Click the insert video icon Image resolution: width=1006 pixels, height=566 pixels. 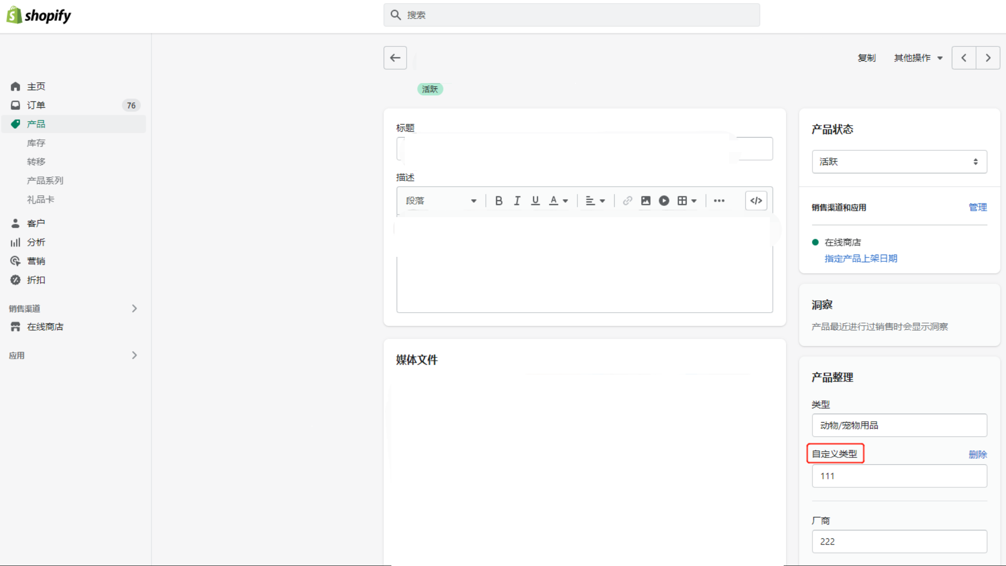pyautogui.click(x=664, y=201)
